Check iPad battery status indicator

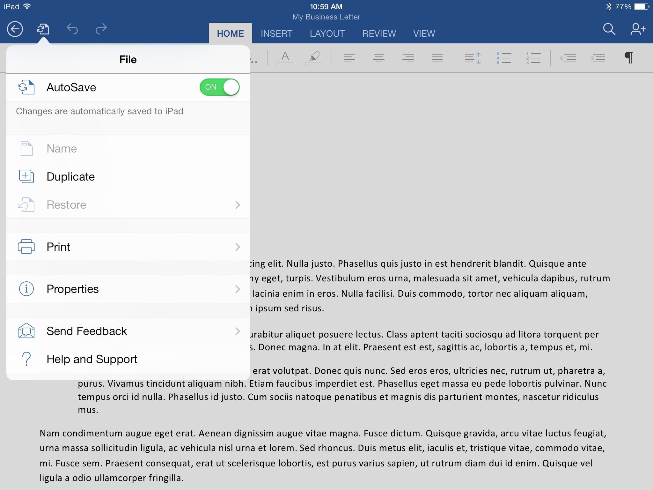click(640, 6)
